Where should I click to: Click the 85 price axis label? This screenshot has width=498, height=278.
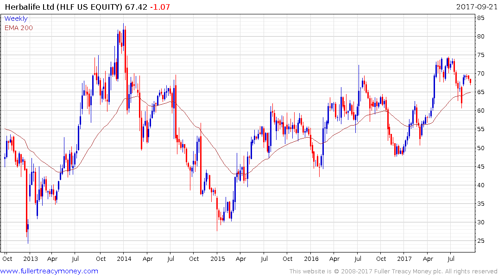pos(481,18)
